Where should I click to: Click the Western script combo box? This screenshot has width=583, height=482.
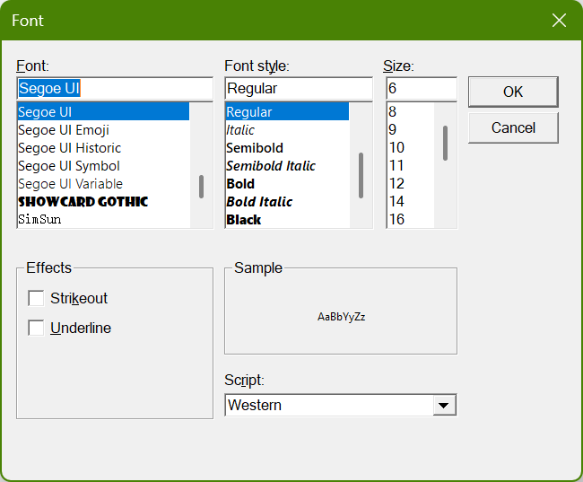[341, 405]
